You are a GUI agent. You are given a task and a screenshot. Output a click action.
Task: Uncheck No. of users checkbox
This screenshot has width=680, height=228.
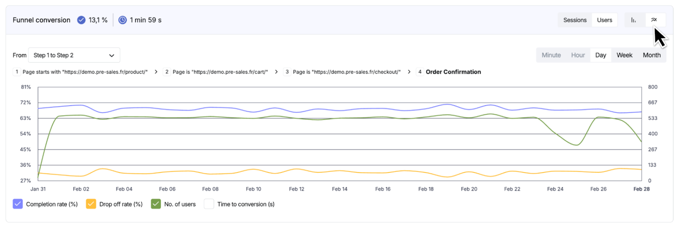(156, 204)
